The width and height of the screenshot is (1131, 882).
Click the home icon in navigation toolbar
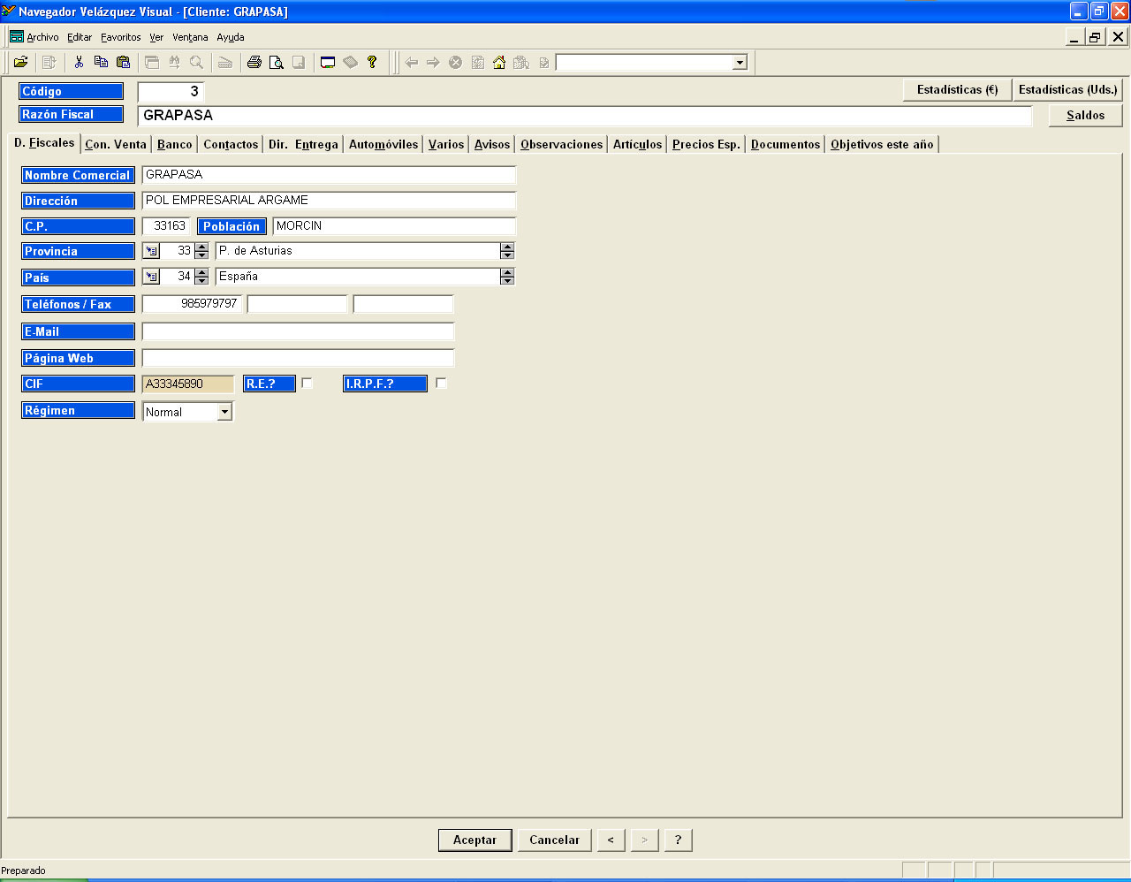tap(499, 62)
